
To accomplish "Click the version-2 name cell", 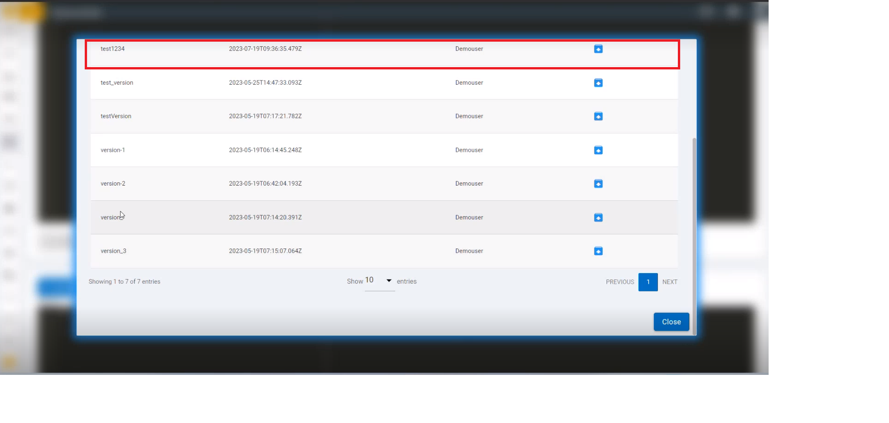I will (113, 183).
